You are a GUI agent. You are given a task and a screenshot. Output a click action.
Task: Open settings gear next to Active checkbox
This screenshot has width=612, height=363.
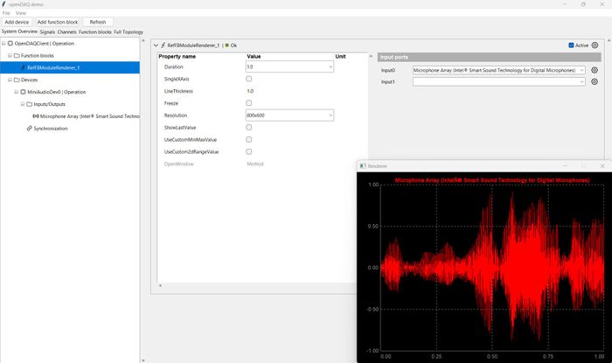point(595,45)
